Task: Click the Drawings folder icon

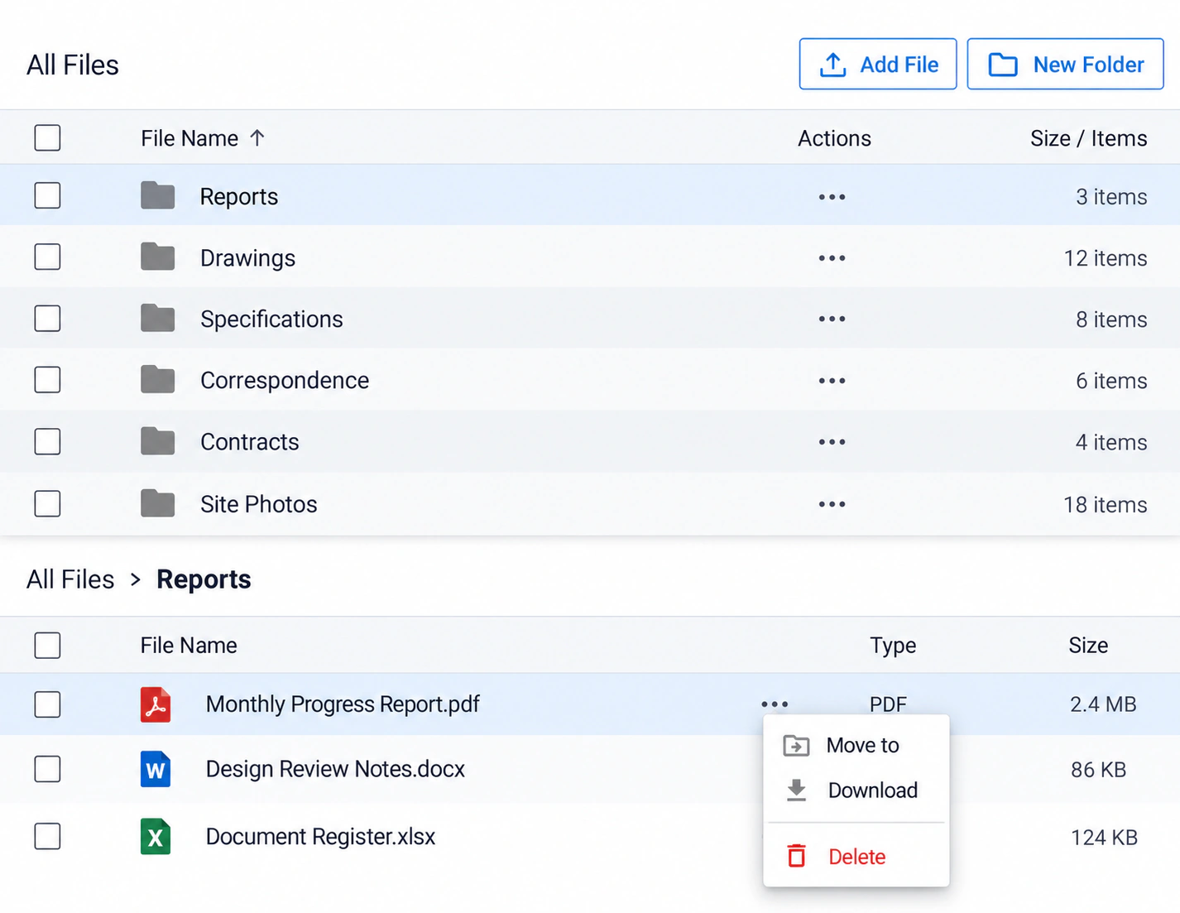Action: pyautogui.click(x=157, y=257)
